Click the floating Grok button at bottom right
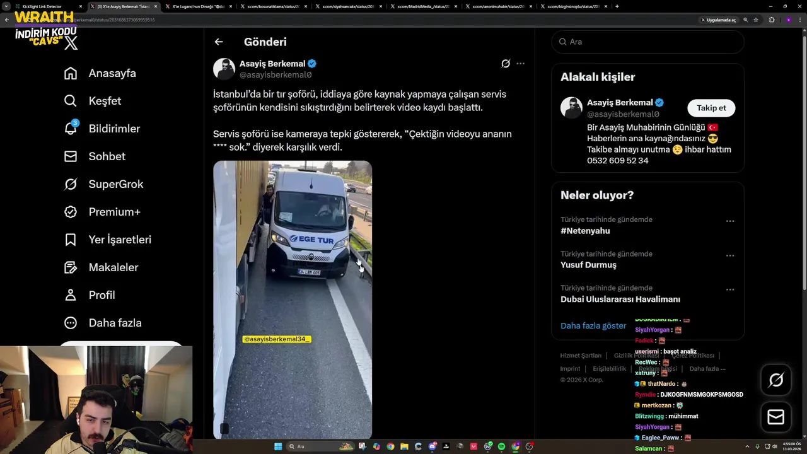This screenshot has width=807, height=454. tap(776, 380)
